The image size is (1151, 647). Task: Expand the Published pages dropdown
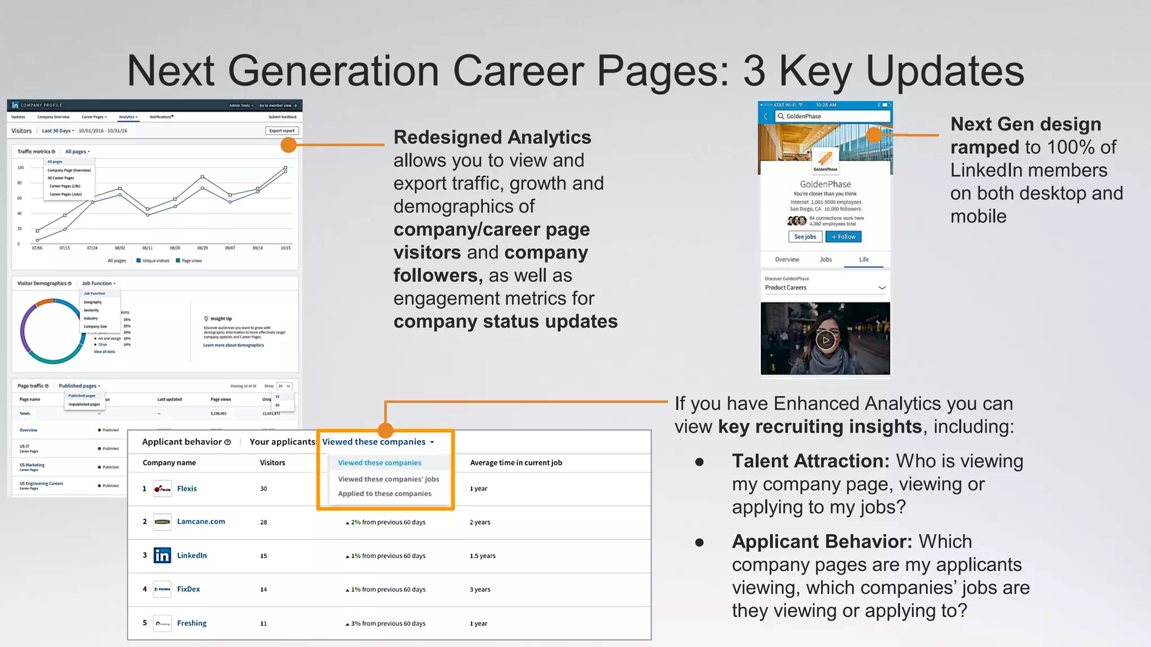tap(79, 386)
